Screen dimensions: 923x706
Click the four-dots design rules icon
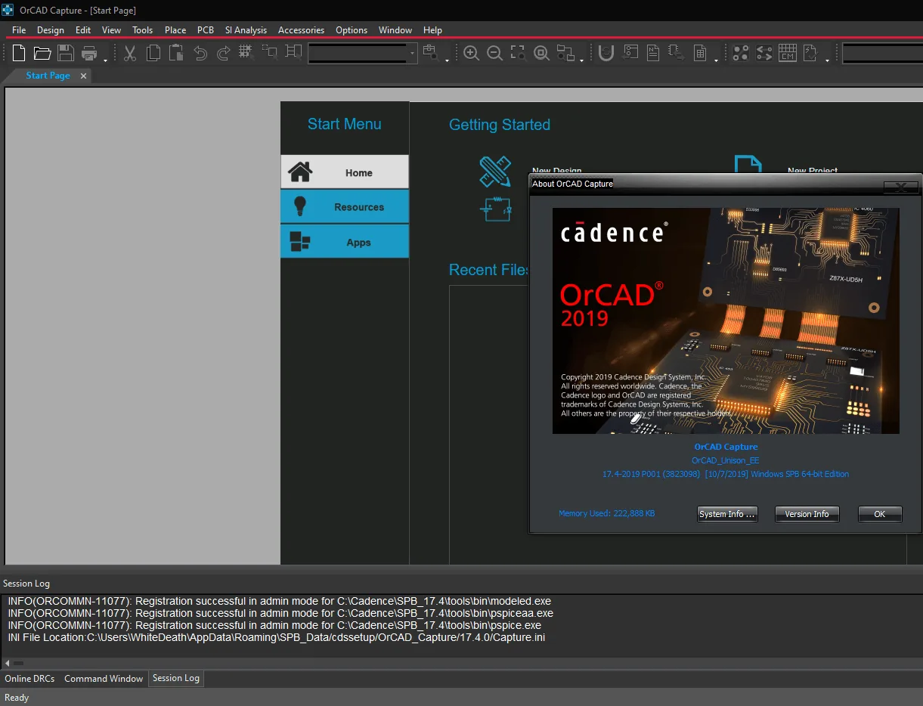click(741, 53)
